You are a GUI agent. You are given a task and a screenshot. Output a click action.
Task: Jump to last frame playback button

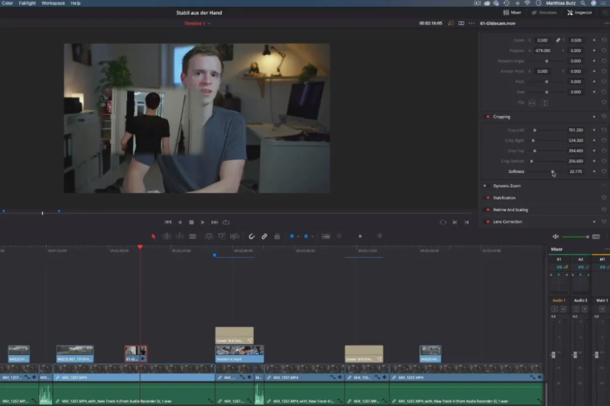click(215, 222)
